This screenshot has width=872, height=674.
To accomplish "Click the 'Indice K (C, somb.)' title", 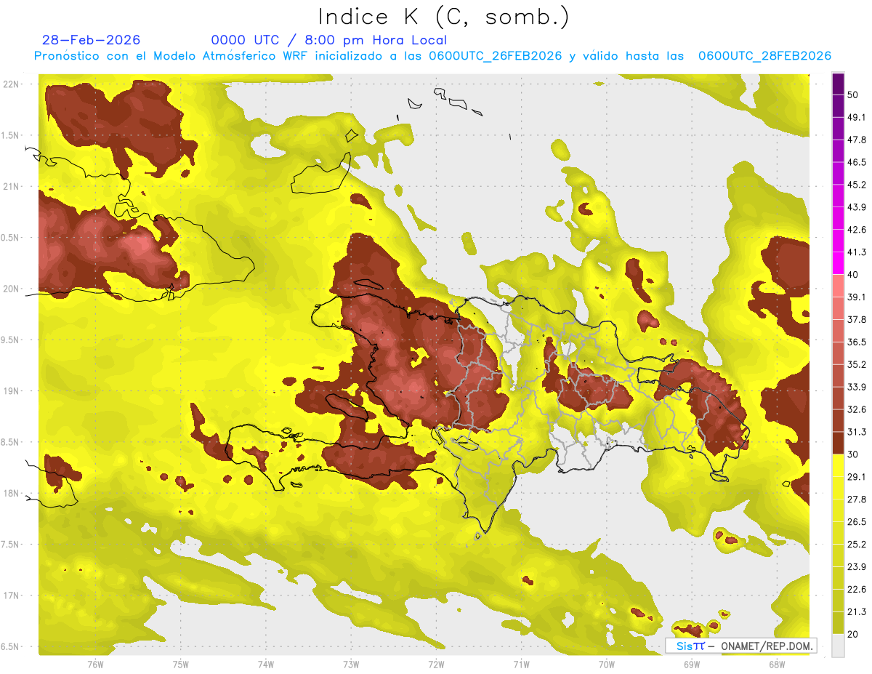I will tap(443, 17).
